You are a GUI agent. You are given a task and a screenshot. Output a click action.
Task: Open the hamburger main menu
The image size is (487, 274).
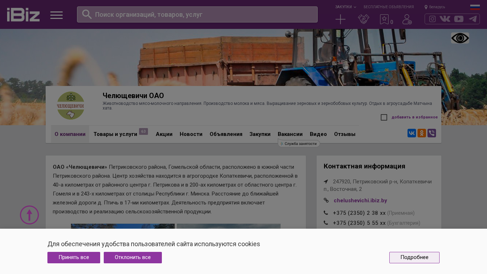[x=56, y=15]
